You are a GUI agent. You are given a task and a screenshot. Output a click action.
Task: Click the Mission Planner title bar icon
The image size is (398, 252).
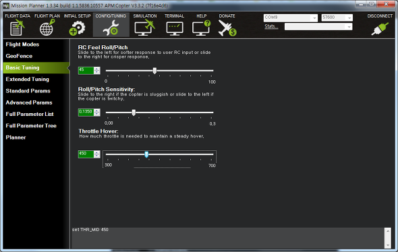coord(6,5)
